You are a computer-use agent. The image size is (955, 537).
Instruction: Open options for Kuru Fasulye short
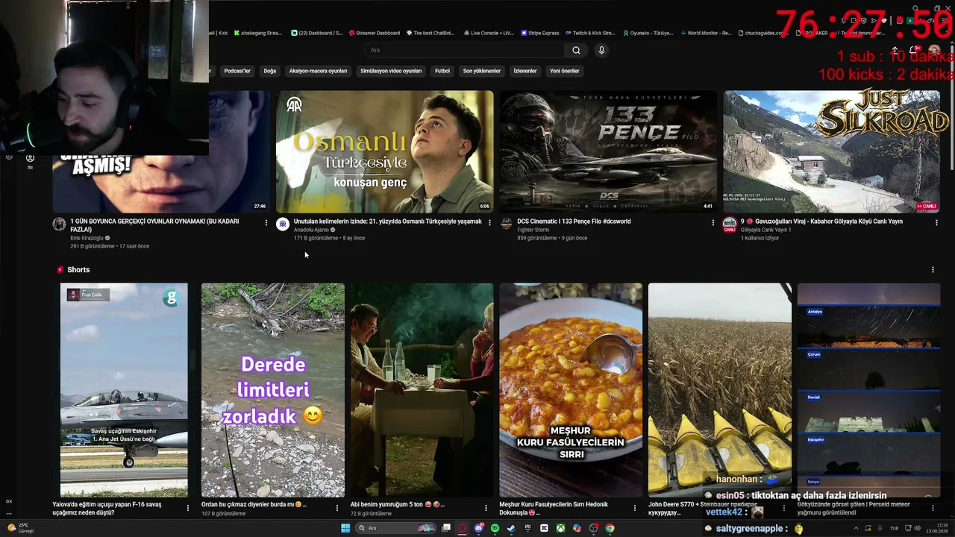click(x=635, y=508)
